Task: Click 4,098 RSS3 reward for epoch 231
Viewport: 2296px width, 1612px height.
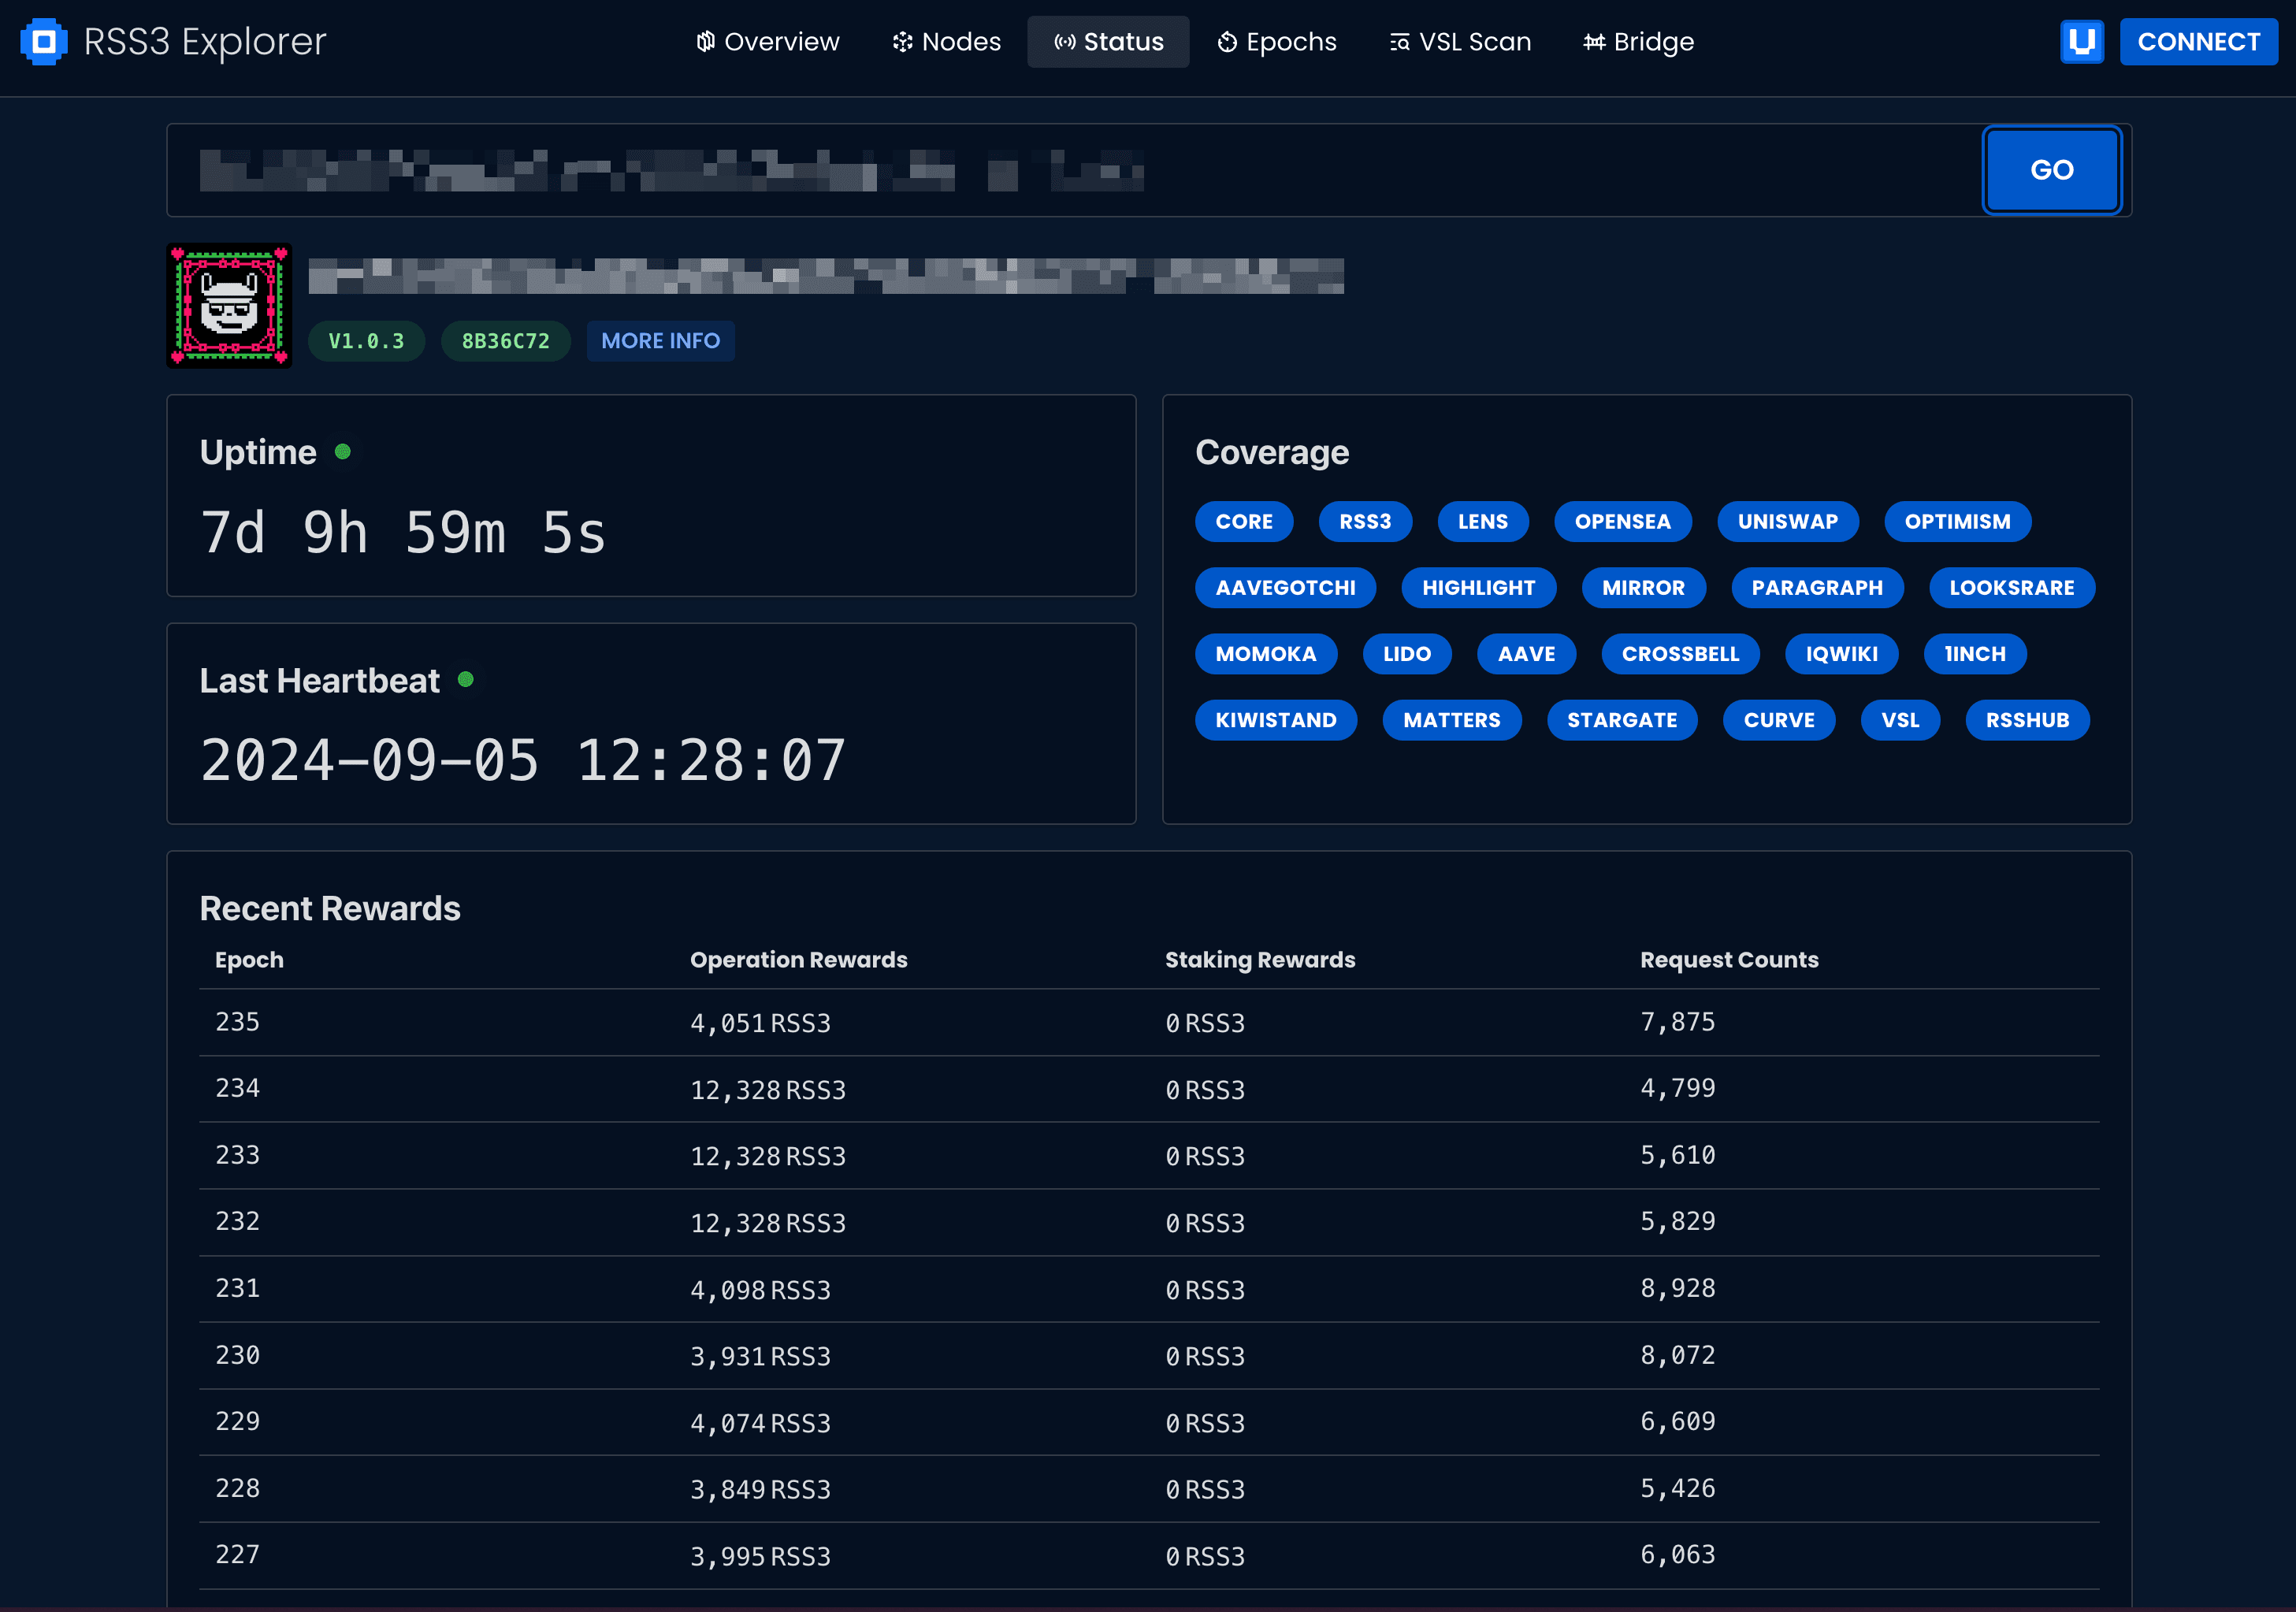Action: point(760,1290)
